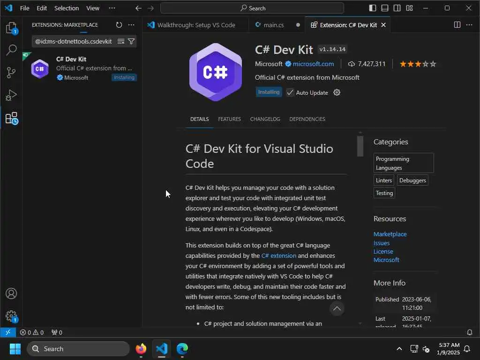480x360 pixels.
Task: Click the star rating of the extension
Action: point(418,64)
